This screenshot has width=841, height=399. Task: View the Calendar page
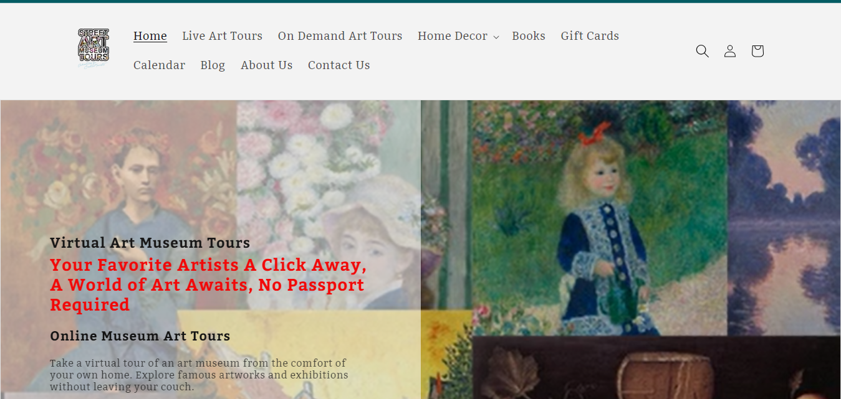(x=159, y=65)
